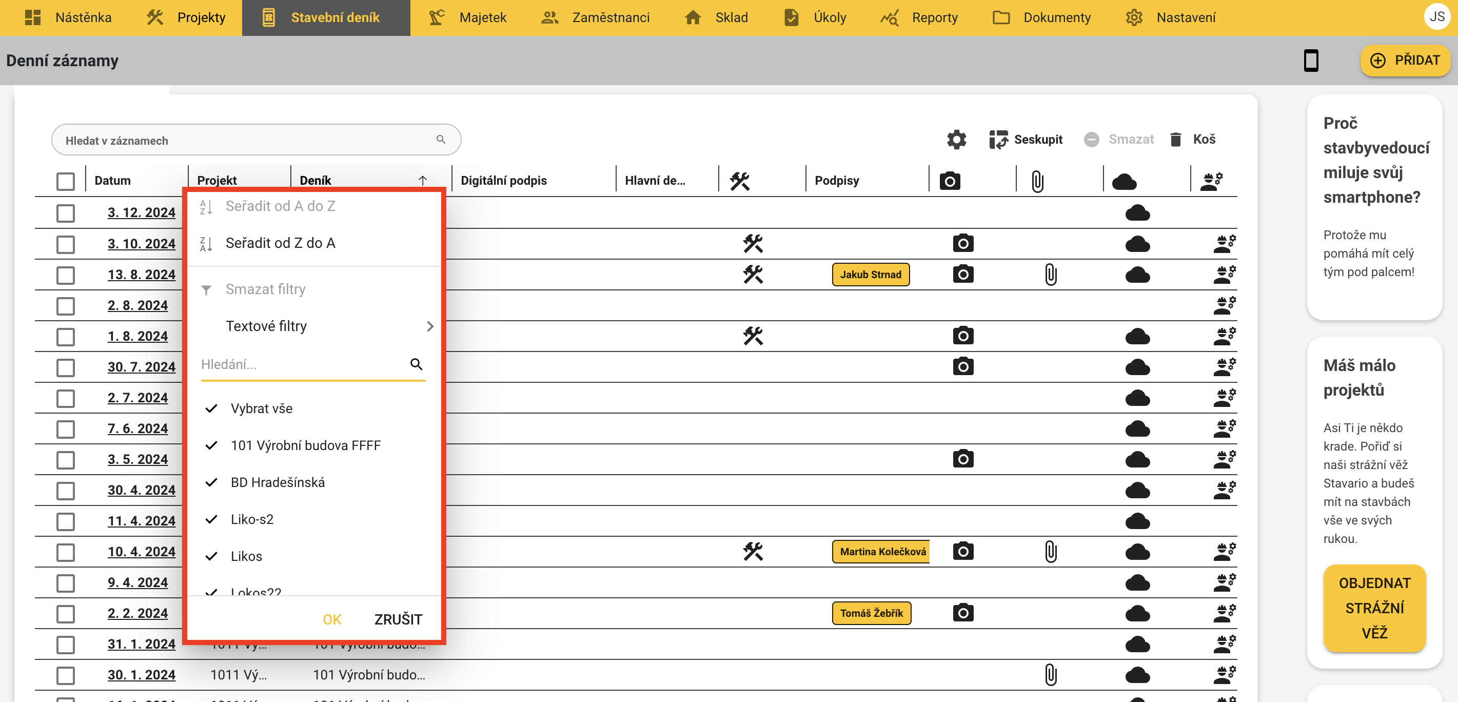
Task: Click the JS user avatar
Action: pos(1436,16)
